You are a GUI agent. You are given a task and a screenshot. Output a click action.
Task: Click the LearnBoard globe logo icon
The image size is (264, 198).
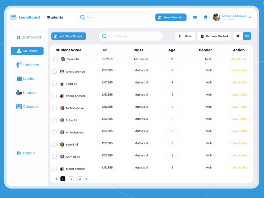click(13, 17)
